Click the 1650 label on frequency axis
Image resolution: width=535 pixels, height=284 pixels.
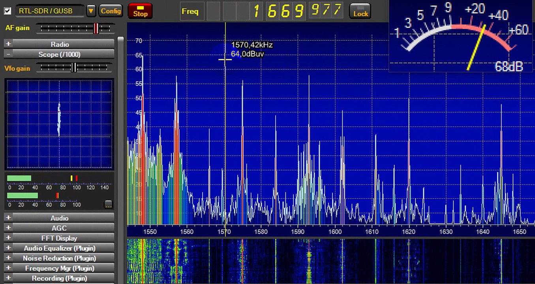pos(520,232)
